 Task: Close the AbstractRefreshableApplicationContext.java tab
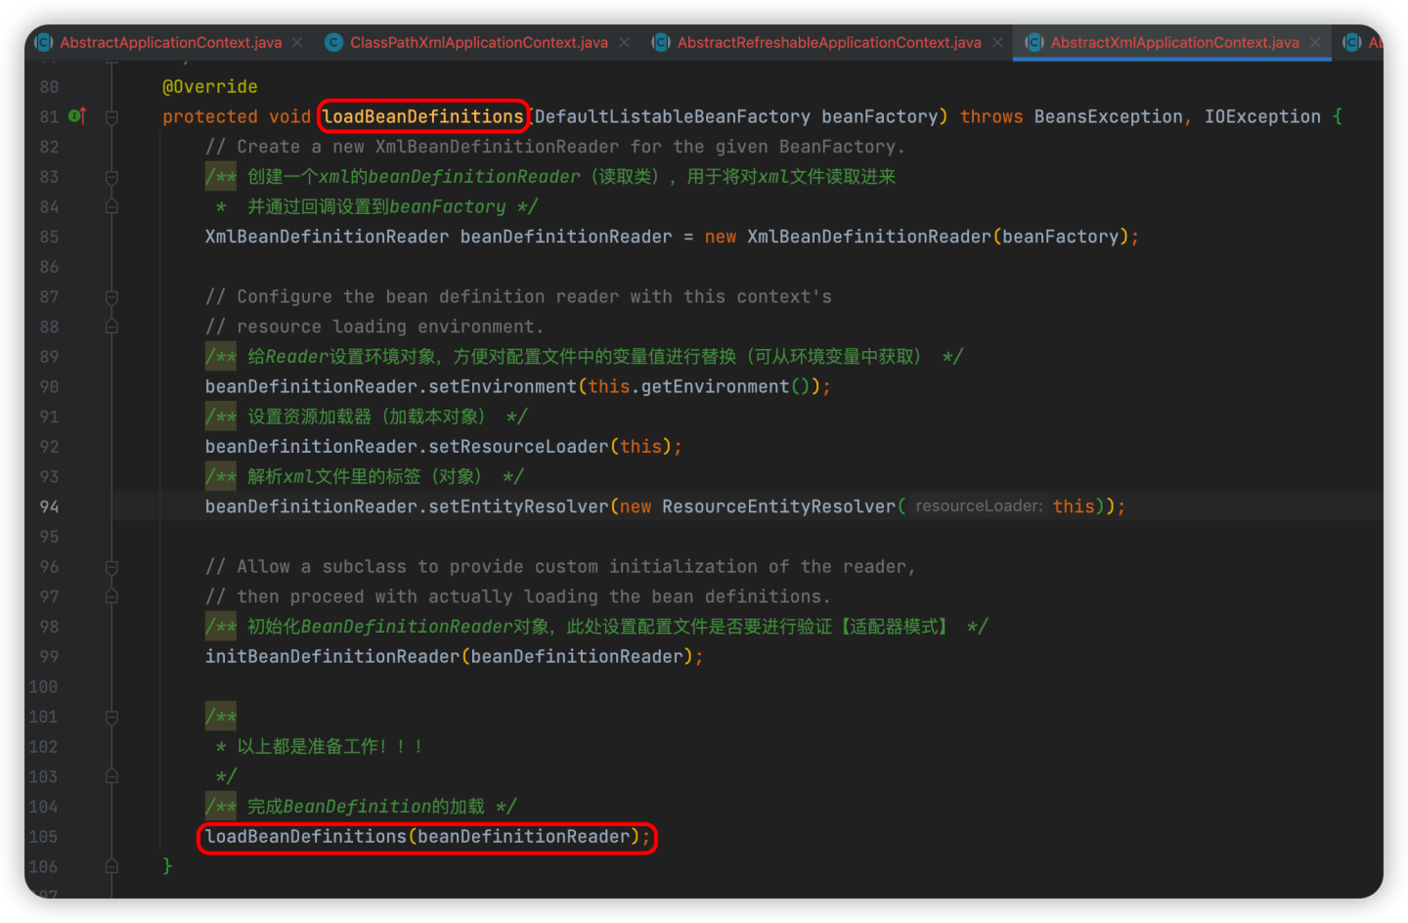point(997,42)
